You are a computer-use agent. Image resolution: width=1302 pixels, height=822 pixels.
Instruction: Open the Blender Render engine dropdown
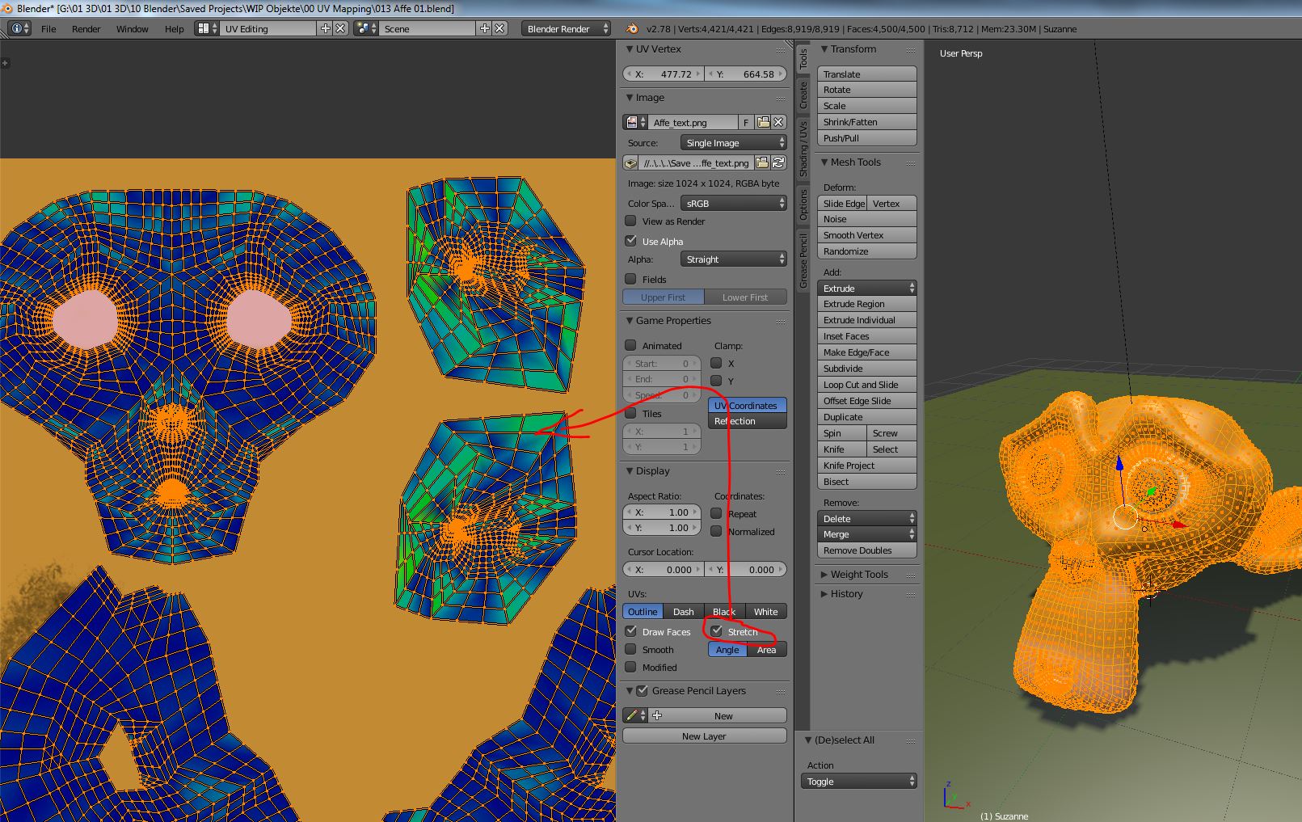(x=566, y=28)
